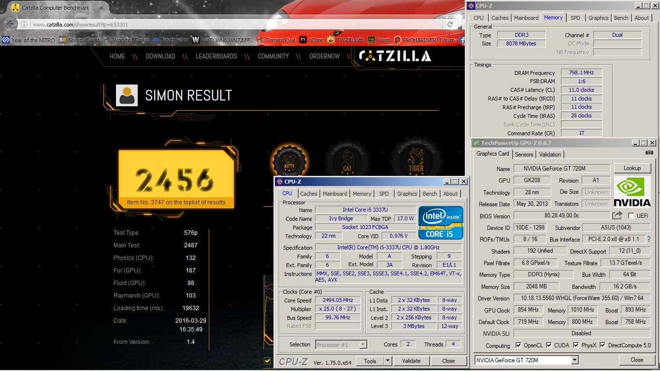Open the Sensors tab in GPU-Z
The width and height of the screenshot is (660, 371).
[524, 155]
